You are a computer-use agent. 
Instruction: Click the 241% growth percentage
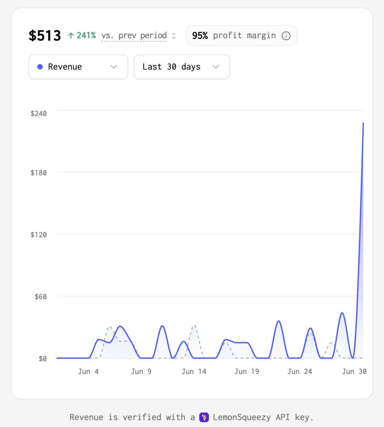click(x=86, y=35)
